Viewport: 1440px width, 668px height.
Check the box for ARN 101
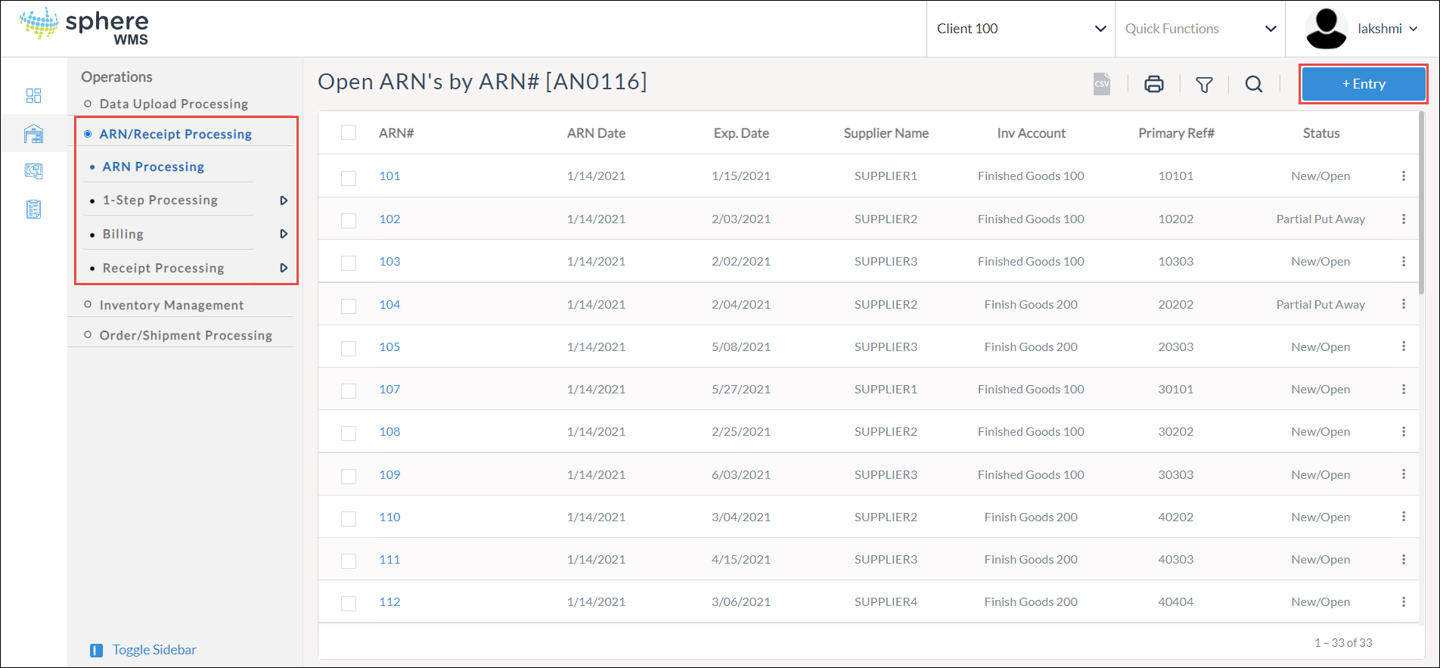pos(349,179)
